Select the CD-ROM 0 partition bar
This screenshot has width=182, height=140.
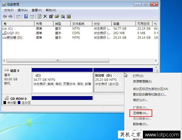pyautogui.click(x=62, y=98)
